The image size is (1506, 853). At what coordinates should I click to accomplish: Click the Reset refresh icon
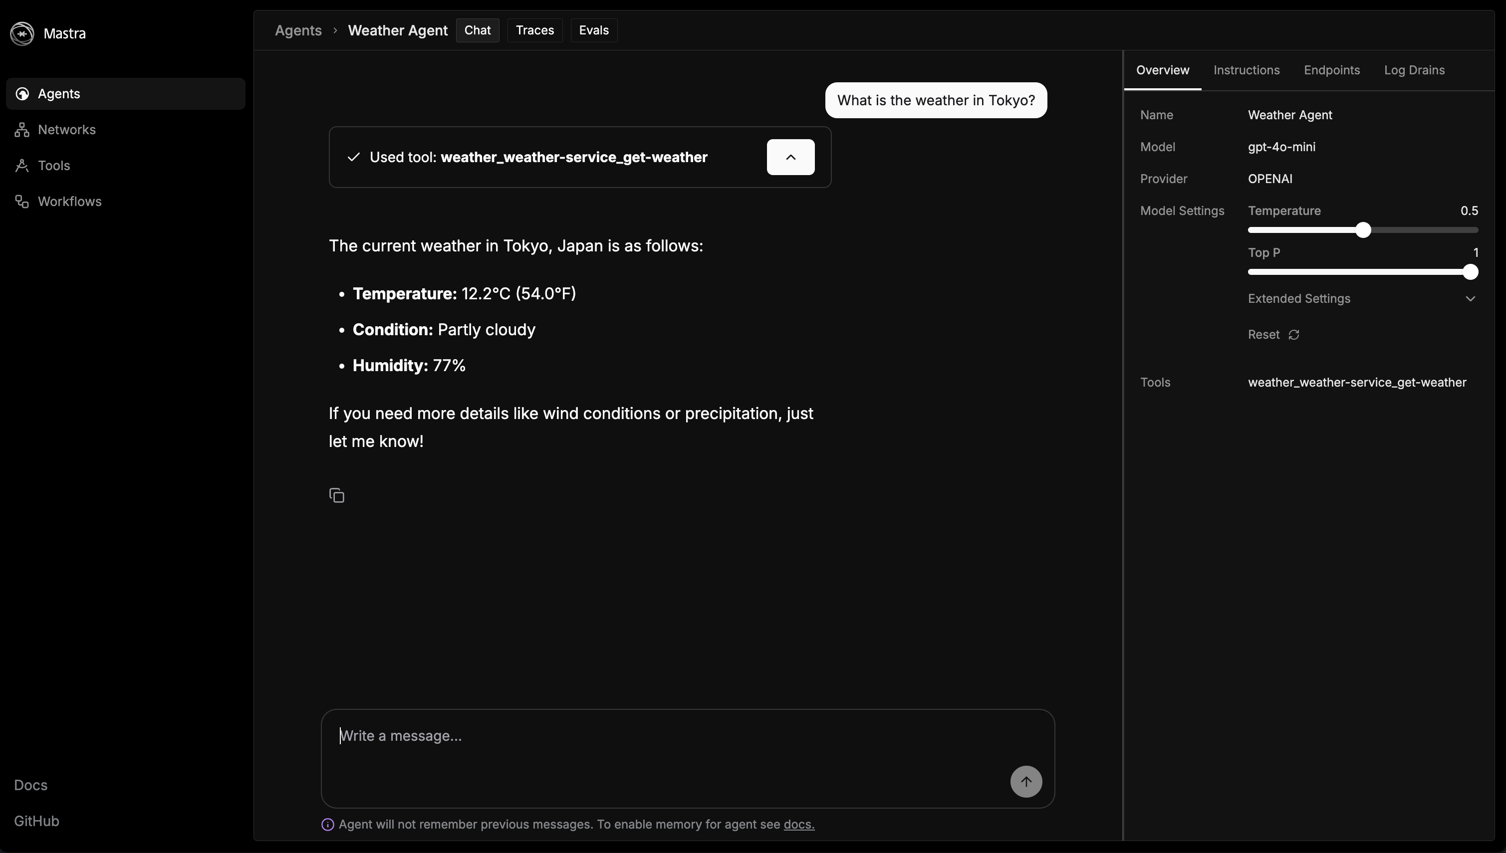click(1294, 335)
